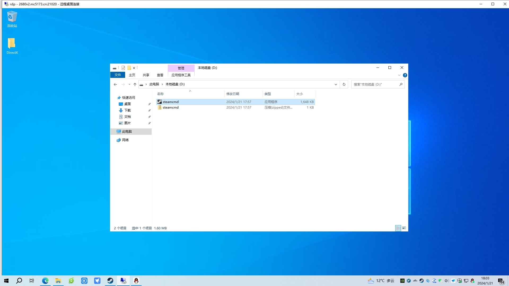Click 此电脑 in the address breadcrumb
The image size is (509, 286).
tap(154, 84)
